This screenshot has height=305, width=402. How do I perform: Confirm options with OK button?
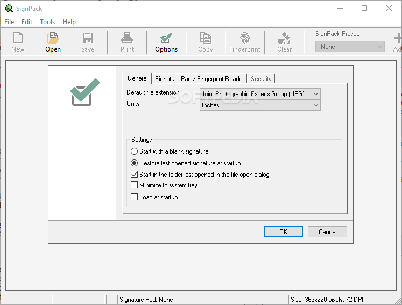[x=283, y=232]
